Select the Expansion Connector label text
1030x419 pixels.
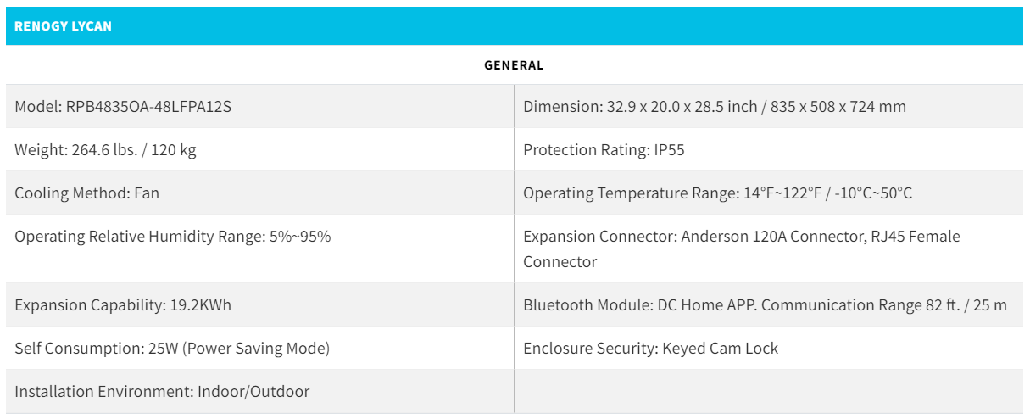click(600, 237)
